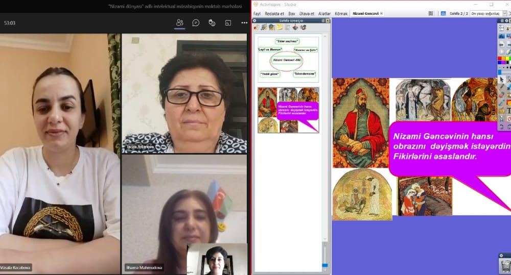
Task: Switch to Action Browser icon
Action: pos(295,28)
